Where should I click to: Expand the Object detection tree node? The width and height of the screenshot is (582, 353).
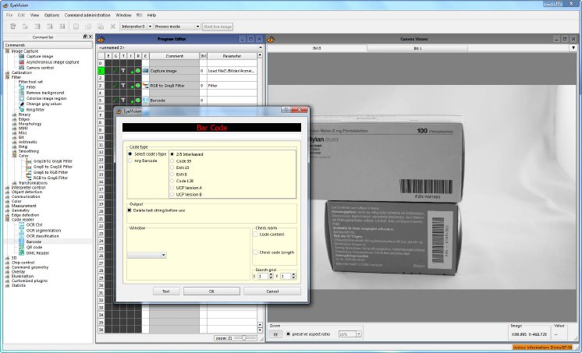tap(7, 192)
